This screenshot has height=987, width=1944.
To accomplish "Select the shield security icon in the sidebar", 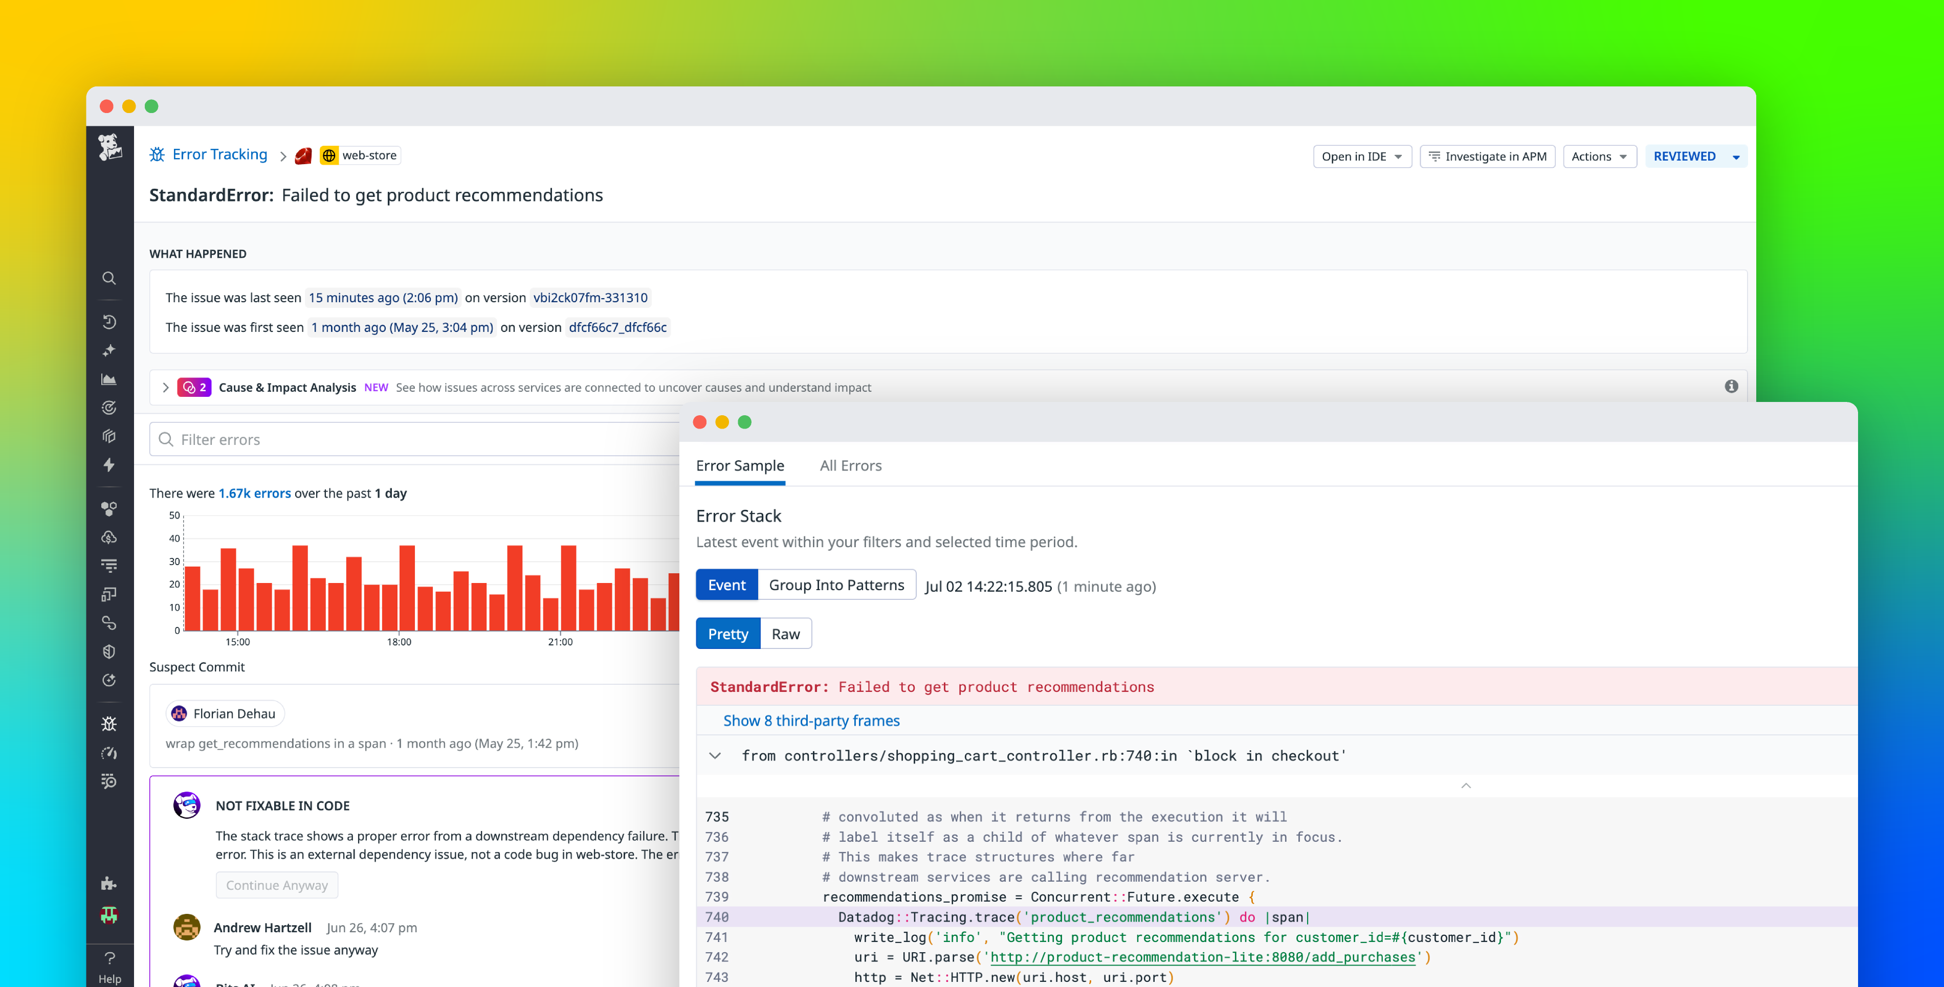I will pos(109,651).
